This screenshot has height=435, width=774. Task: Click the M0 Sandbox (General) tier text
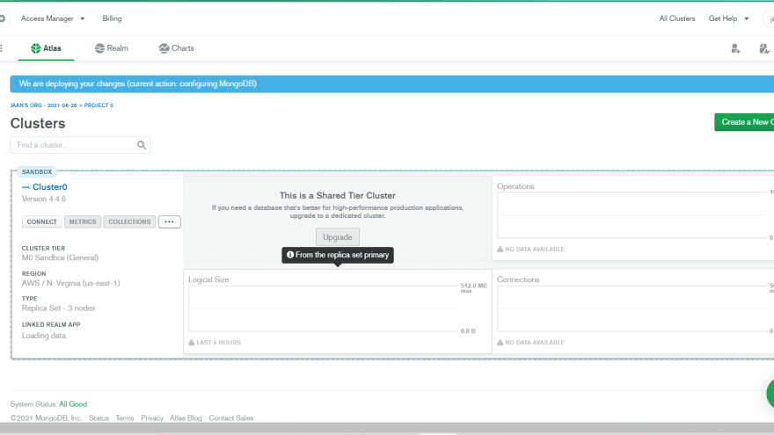[x=60, y=258]
